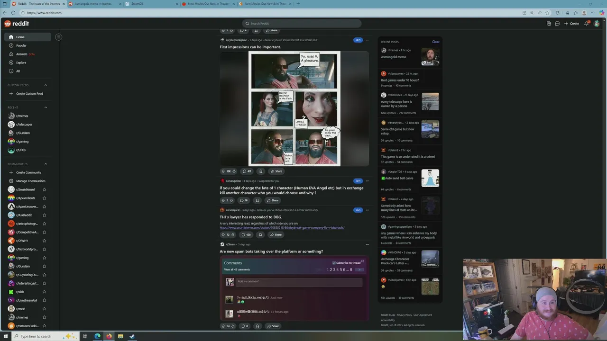Give award on the First impressions post

coord(261,171)
